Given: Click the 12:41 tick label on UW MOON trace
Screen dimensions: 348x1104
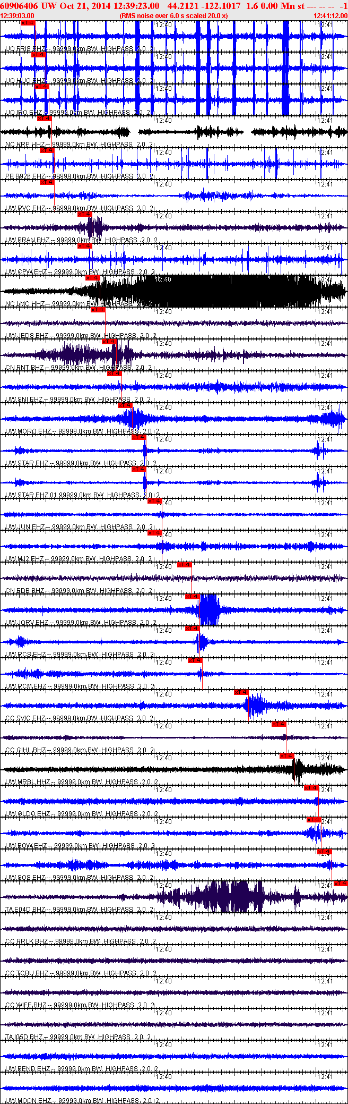Looking at the screenshot, I should coord(325,1077).
